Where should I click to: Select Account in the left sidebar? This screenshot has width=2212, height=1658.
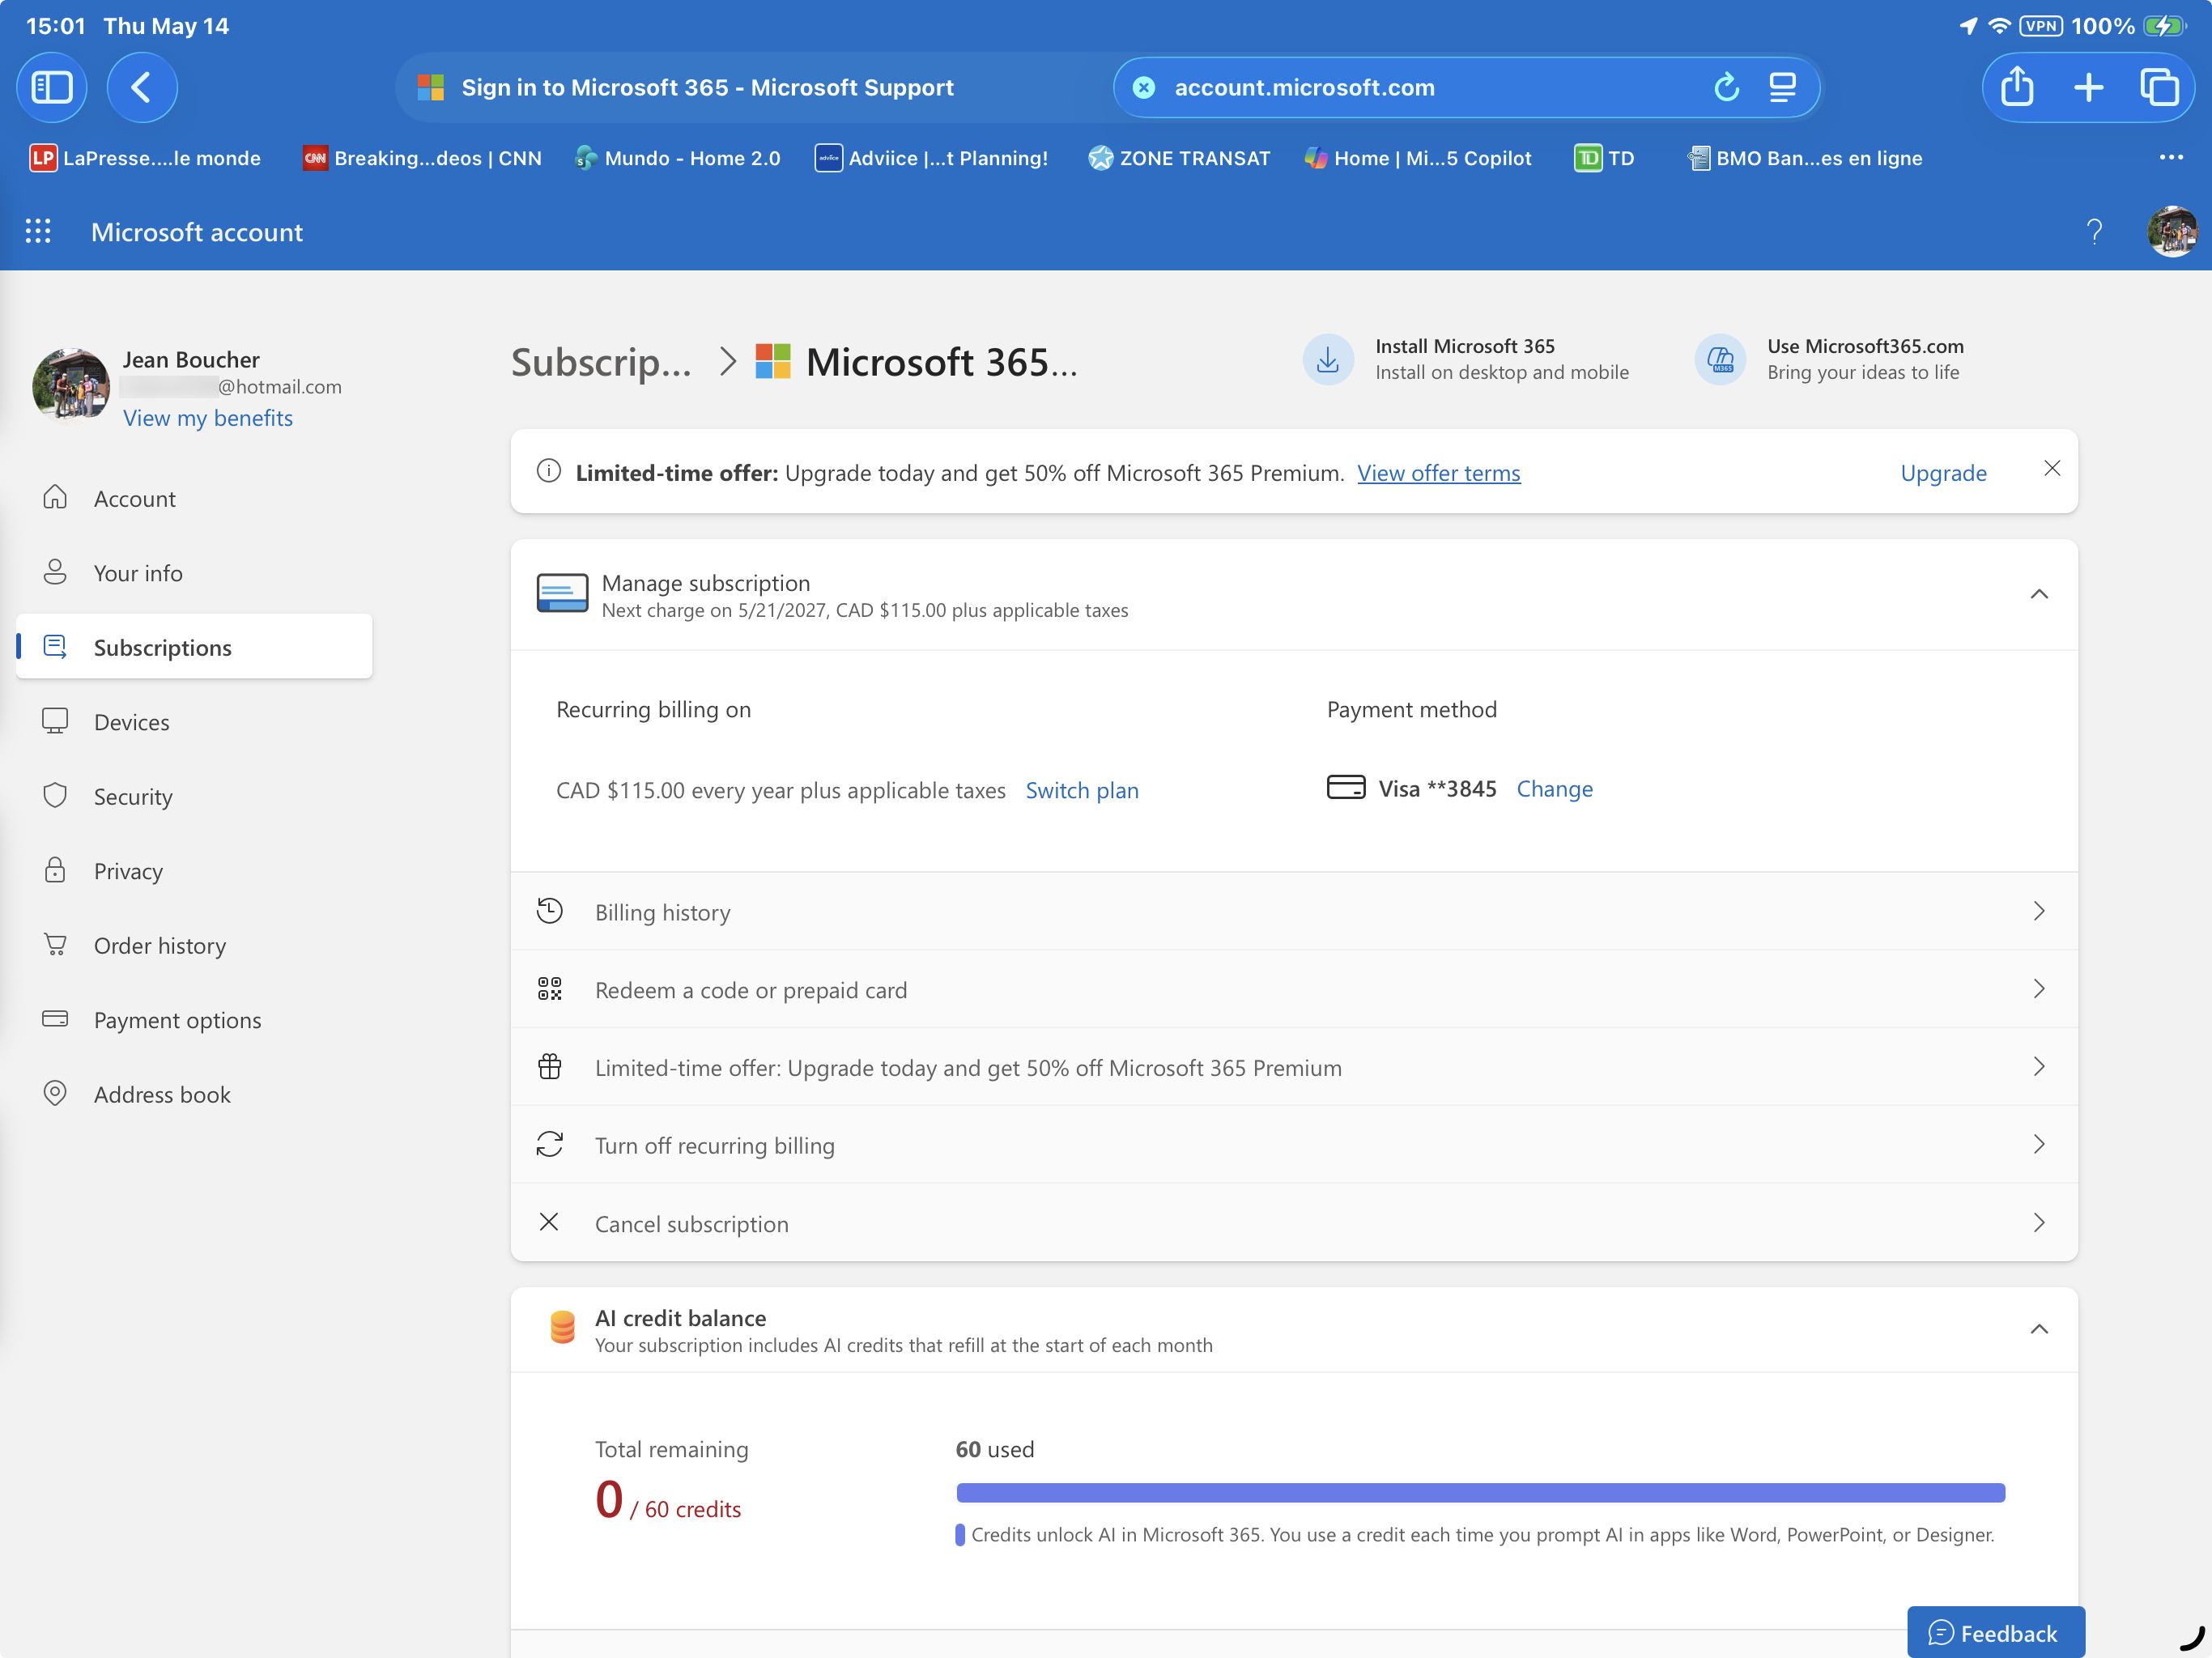click(194, 498)
